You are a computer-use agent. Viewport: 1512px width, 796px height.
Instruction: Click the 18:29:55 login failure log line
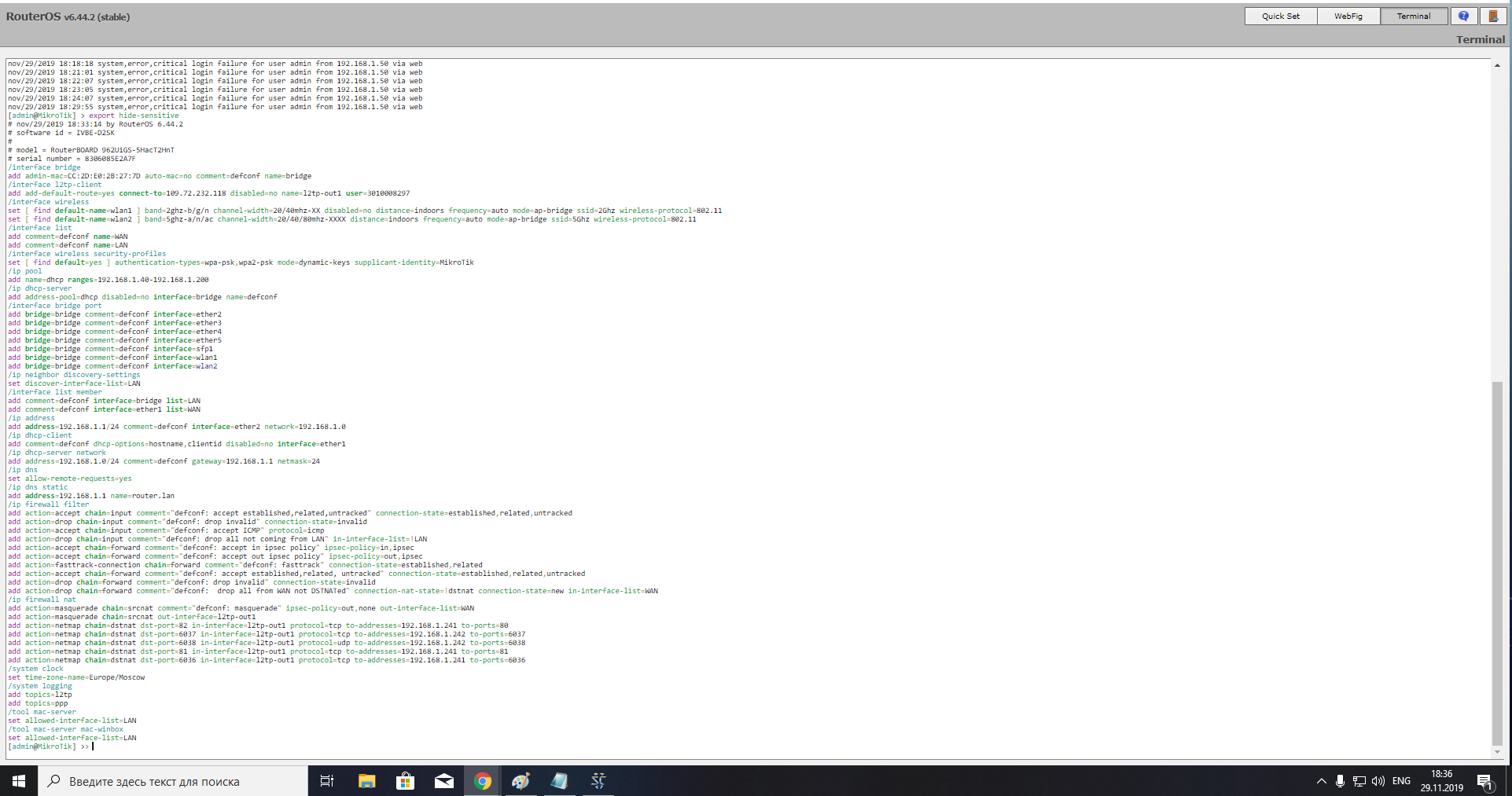point(215,107)
